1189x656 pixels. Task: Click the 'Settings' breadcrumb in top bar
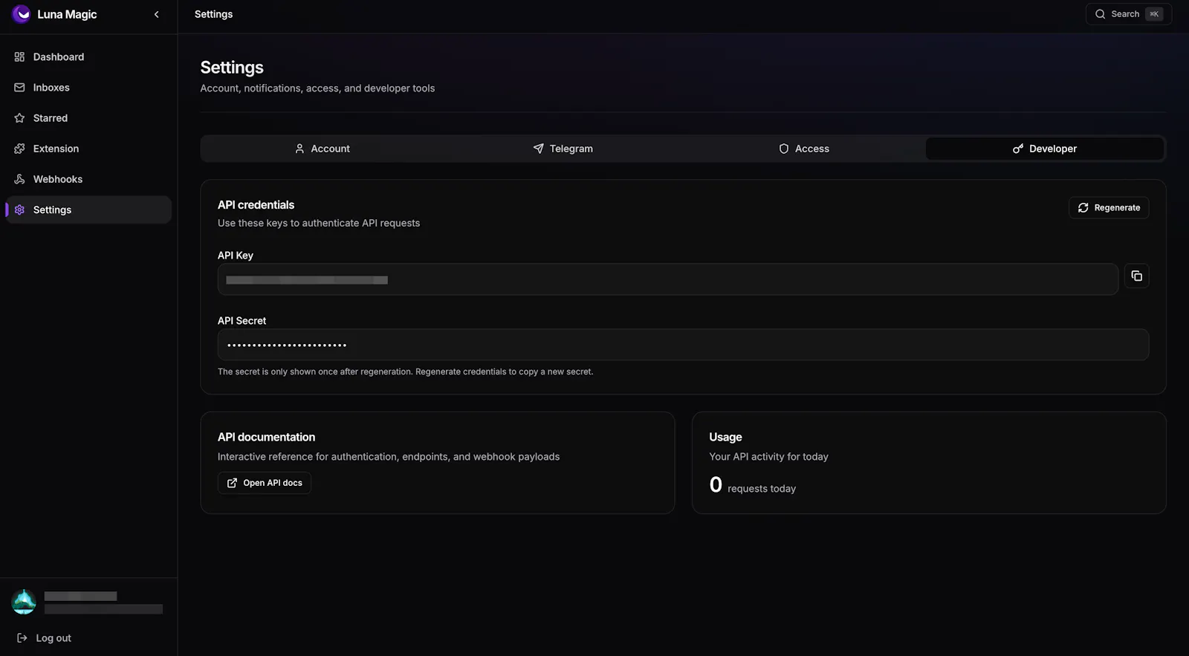[x=213, y=14]
